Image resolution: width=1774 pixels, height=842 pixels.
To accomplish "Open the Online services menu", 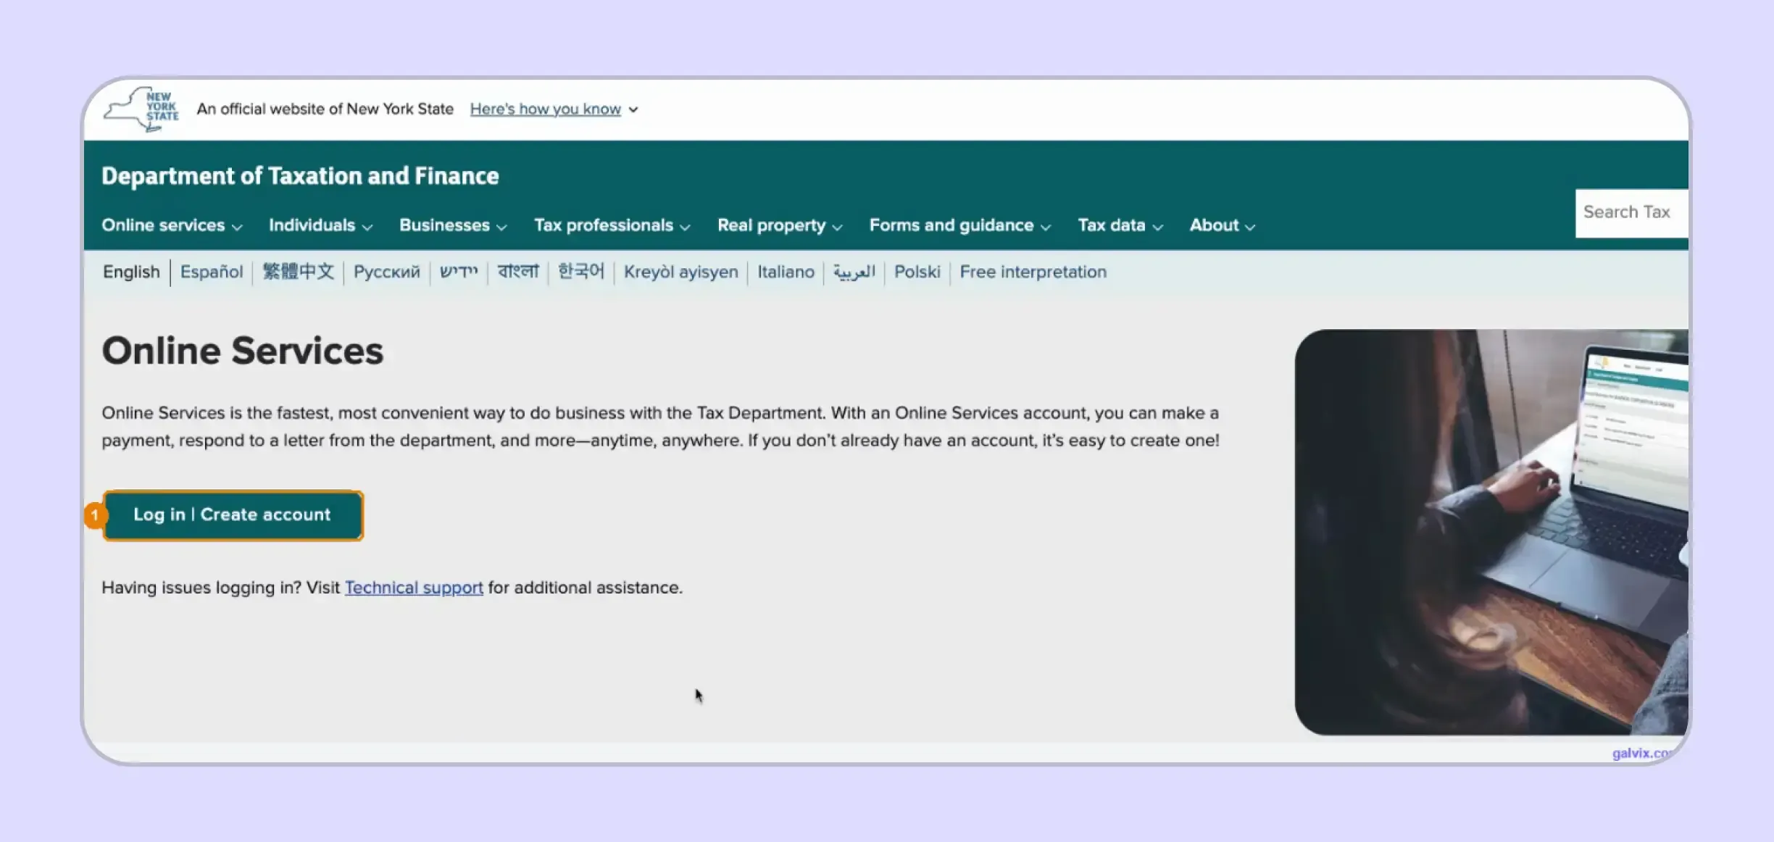I will tap(172, 225).
